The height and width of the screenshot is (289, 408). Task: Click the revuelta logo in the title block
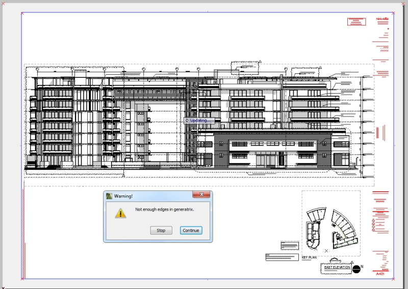tap(382, 19)
